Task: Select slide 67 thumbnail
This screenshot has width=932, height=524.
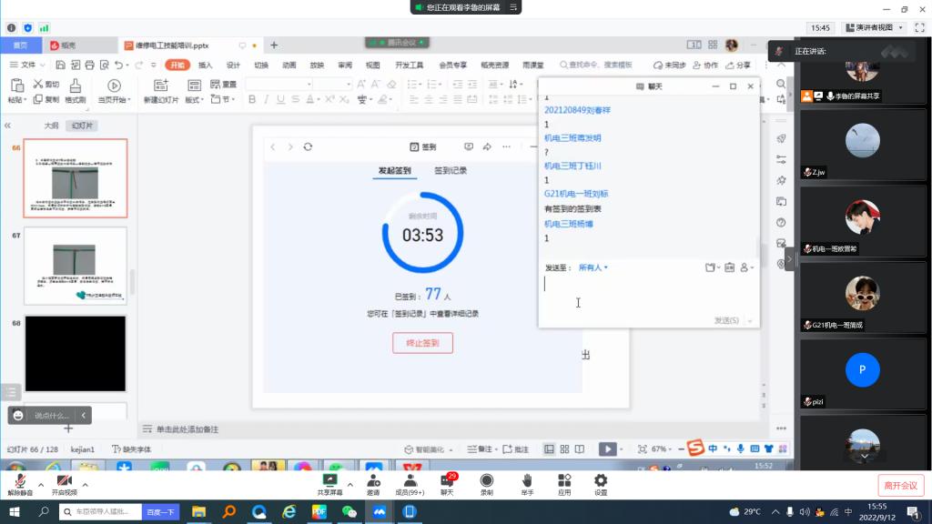Action: pos(76,265)
